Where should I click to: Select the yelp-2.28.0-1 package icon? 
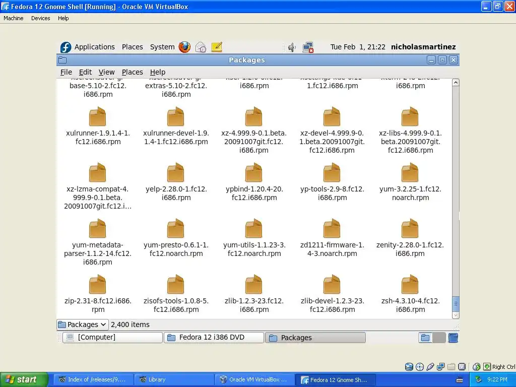pos(176,172)
